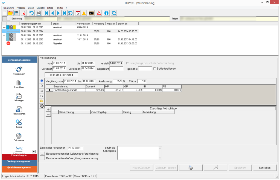Collapse the first 2014-2015 agreement row
280x180 pixels.
click(4, 27)
